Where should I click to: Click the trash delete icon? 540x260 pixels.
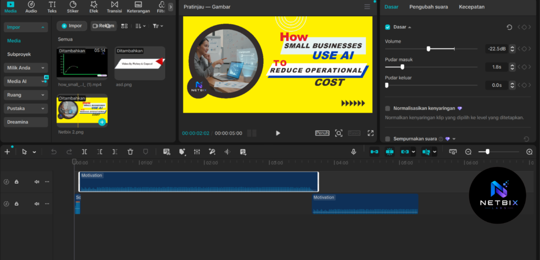click(130, 152)
